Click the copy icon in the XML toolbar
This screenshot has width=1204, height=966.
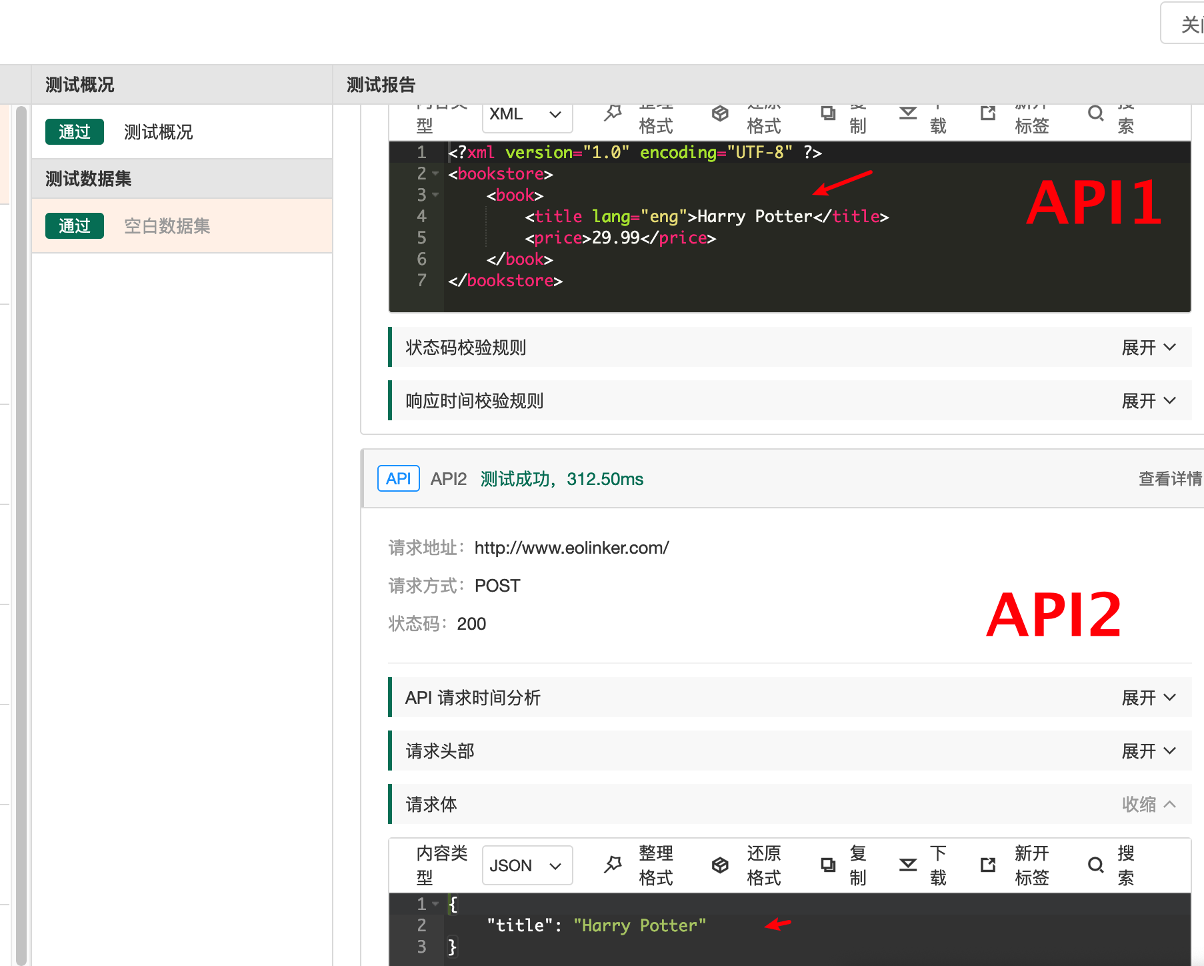(828, 113)
